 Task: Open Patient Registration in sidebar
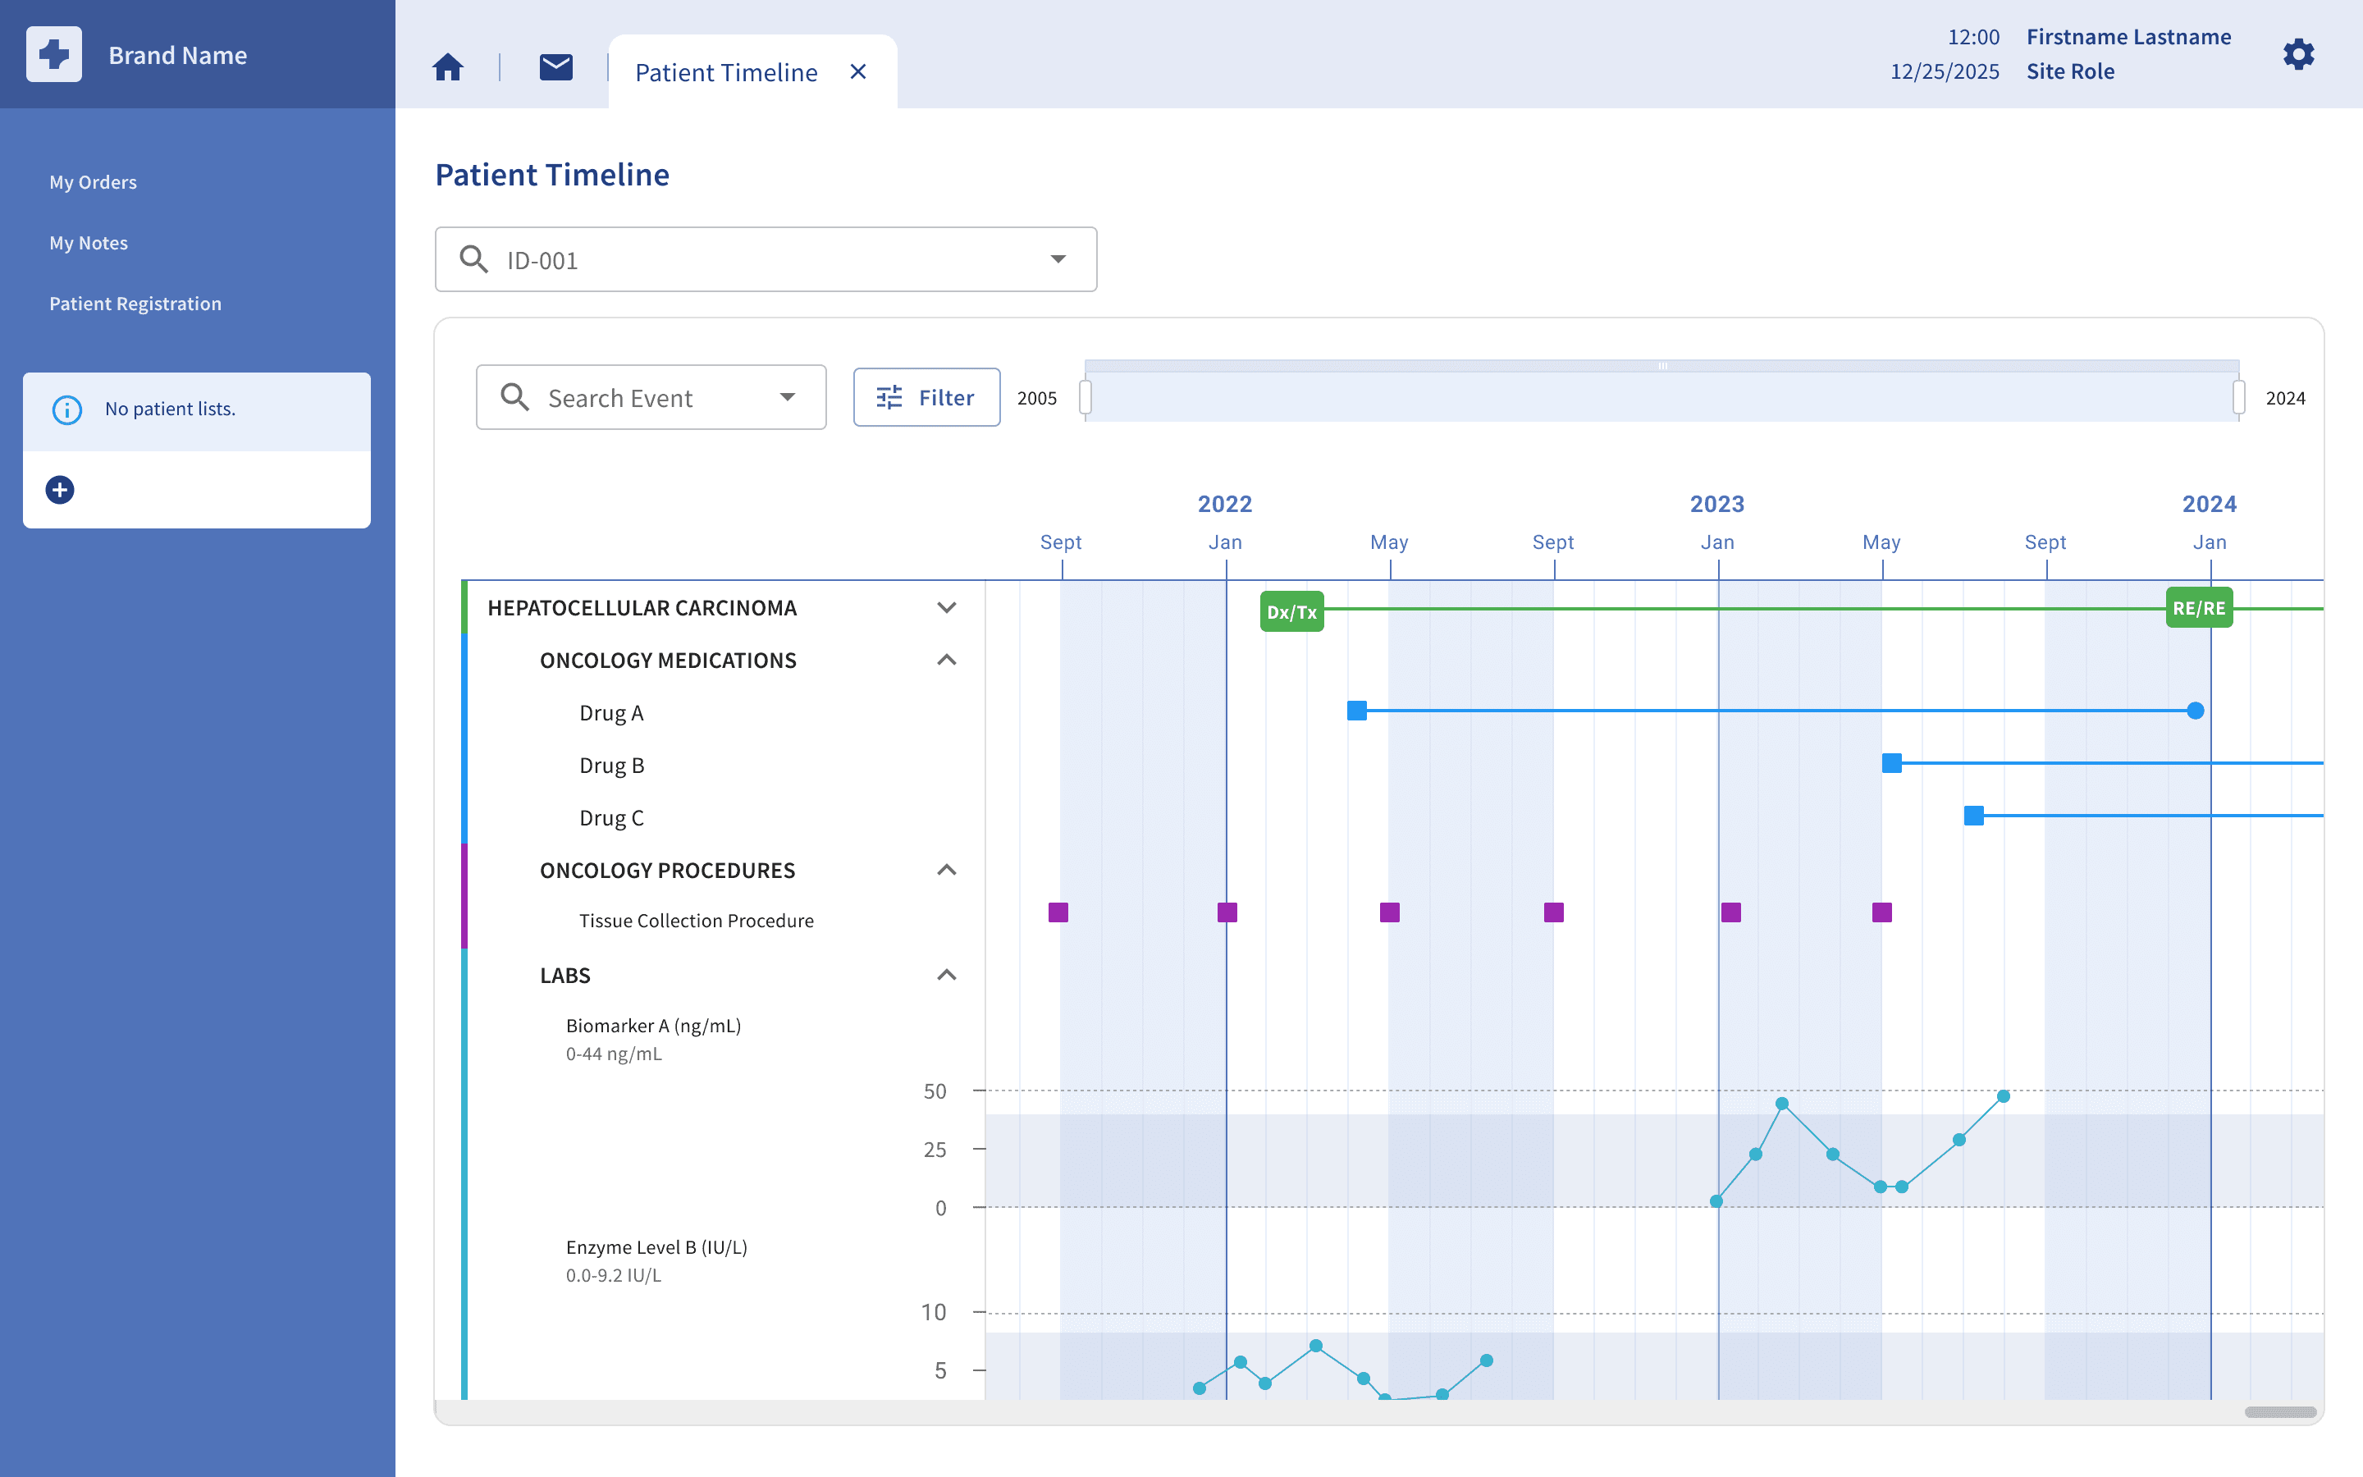coord(135,303)
